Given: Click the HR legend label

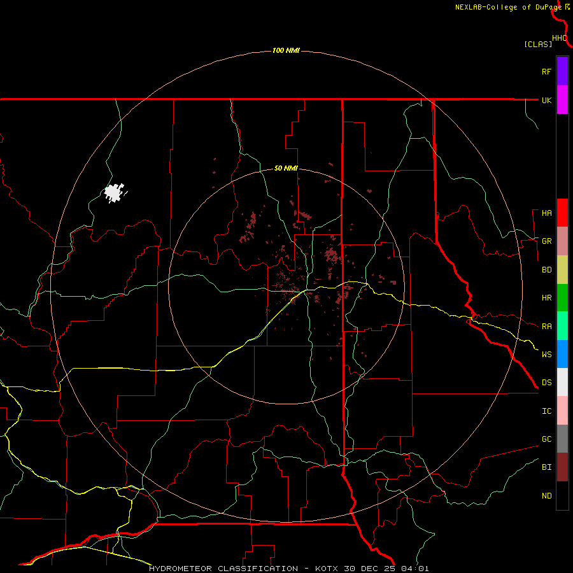Looking at the screenshot, I should [x=546, y=298].
